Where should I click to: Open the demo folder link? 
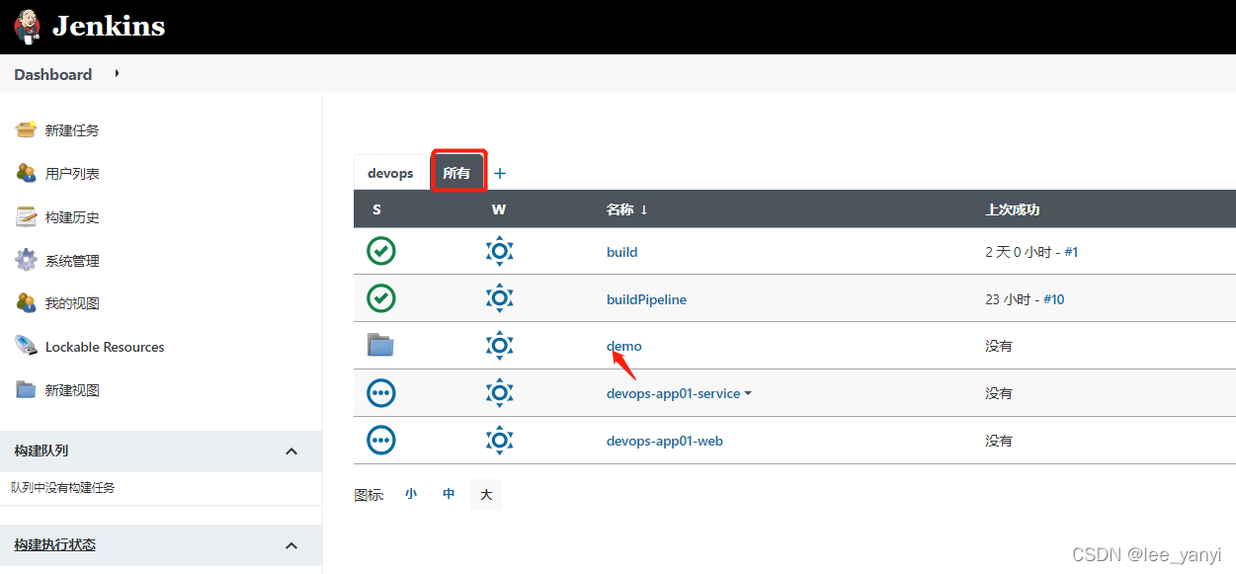click(x=623, y=346)
